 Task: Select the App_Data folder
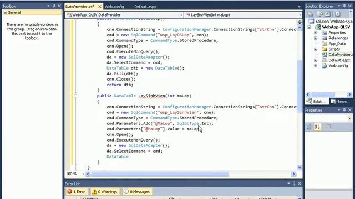pos(337,44)
